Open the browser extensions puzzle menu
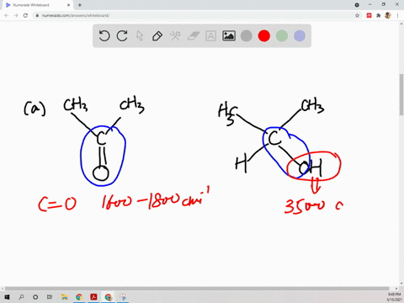 pos(378,15)
